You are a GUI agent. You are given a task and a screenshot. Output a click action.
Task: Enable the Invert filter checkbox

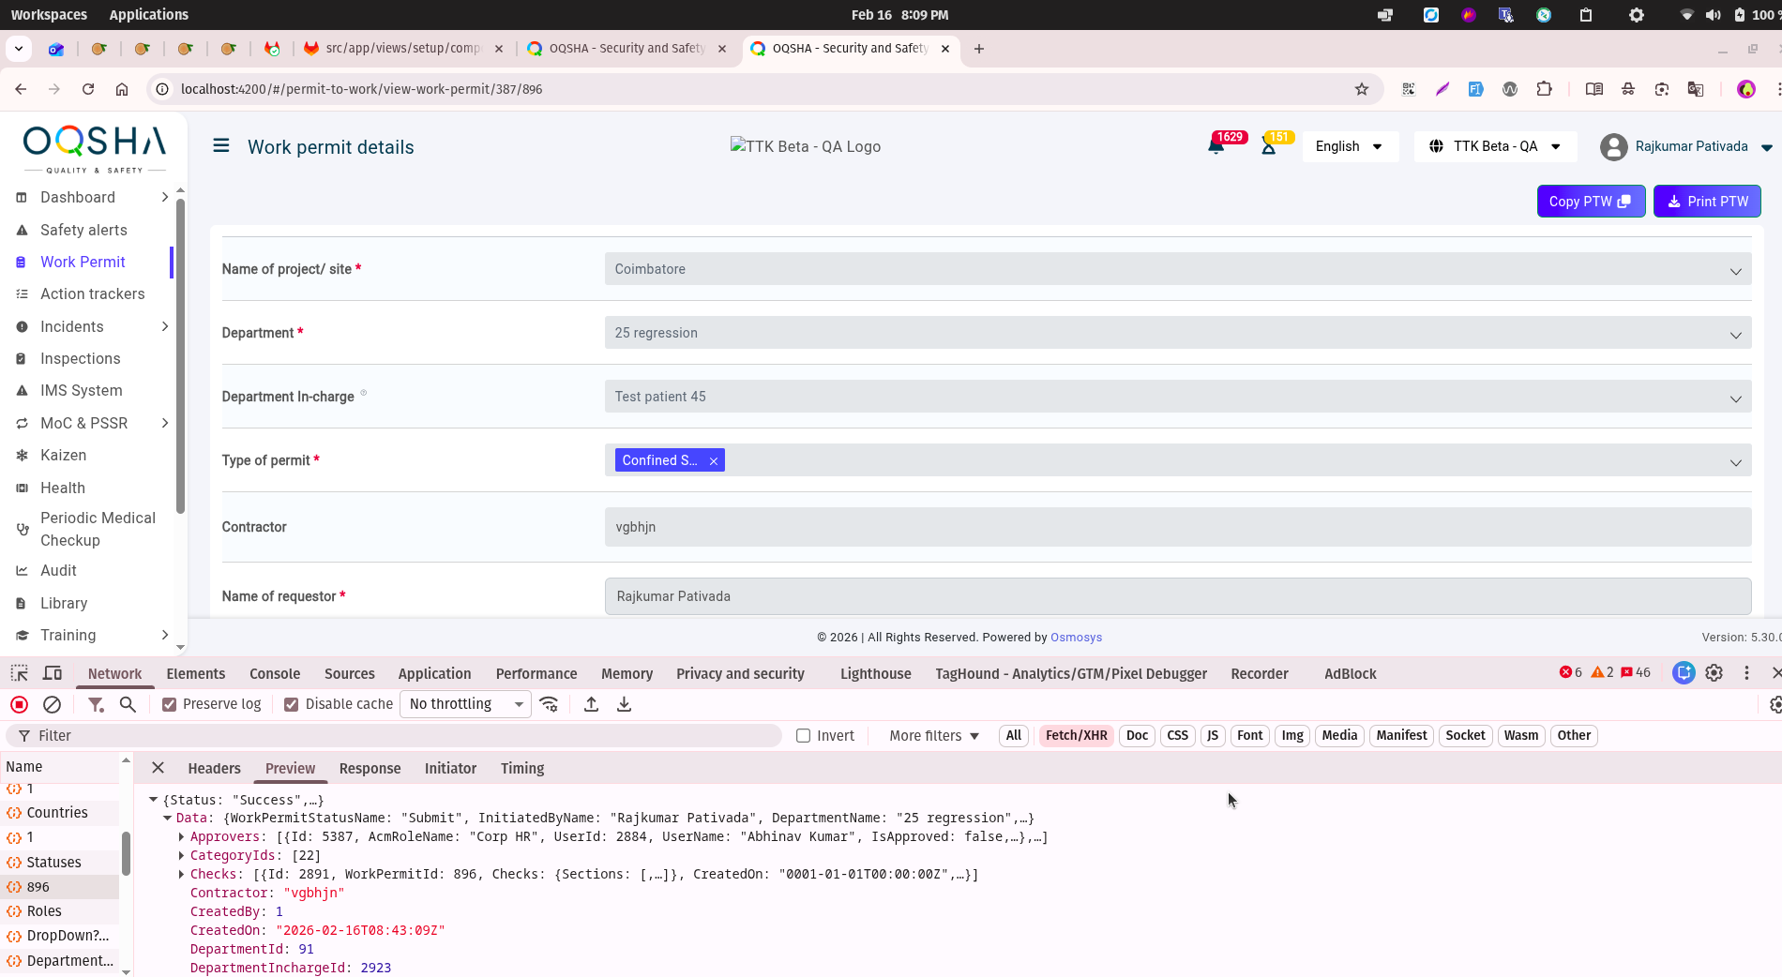pyautogui.click(x=804, y=736)
